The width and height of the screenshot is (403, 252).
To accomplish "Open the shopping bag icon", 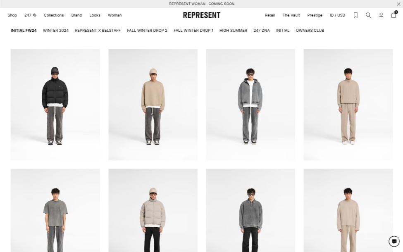I will coord(394,14).
